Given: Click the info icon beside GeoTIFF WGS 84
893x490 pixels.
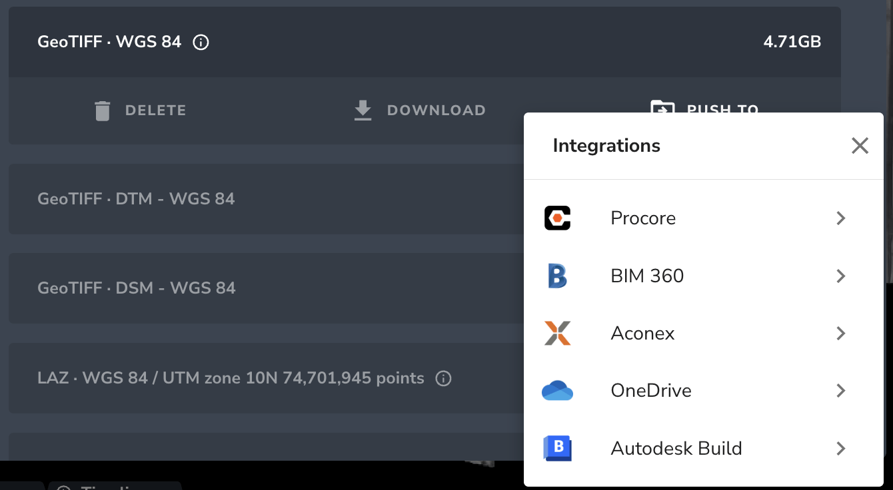Looking at the screenshot, I should click(x=199, y=42).
